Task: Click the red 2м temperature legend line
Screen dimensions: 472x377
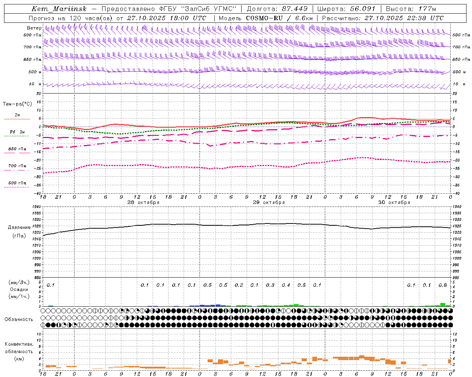Action: coord(17,119)
